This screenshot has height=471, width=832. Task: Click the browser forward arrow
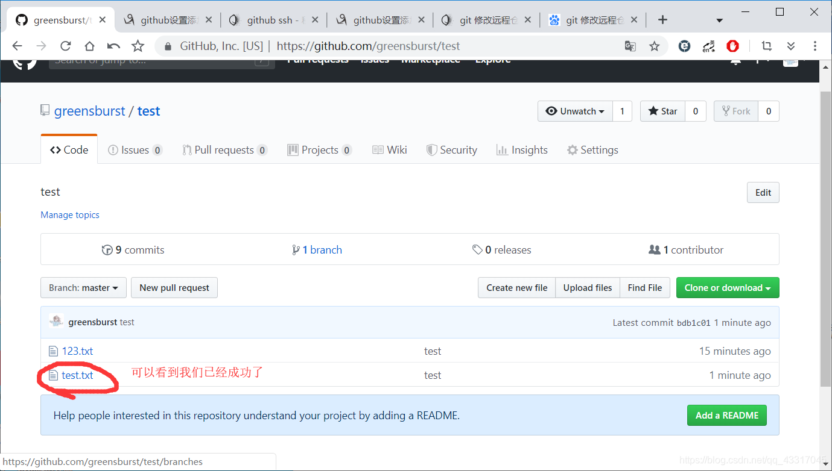(x=41, y=46)
